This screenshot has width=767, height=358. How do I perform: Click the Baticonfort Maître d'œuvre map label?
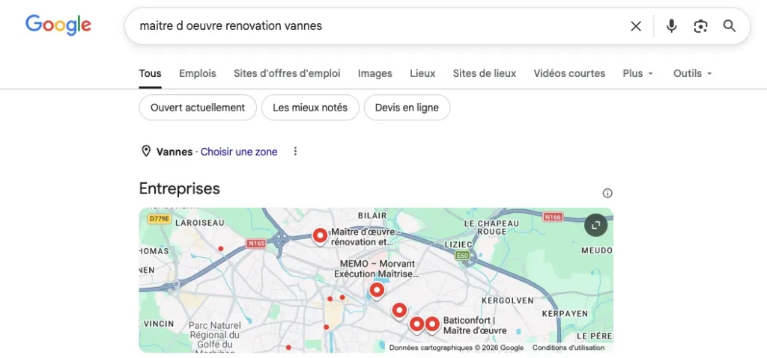point(474,326)
